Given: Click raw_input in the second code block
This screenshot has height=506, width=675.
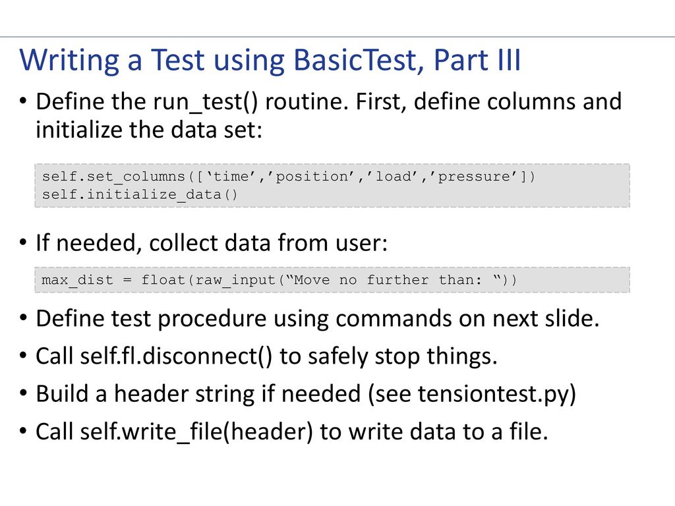Looking at the screenshot, I should [x=235, y=280].
